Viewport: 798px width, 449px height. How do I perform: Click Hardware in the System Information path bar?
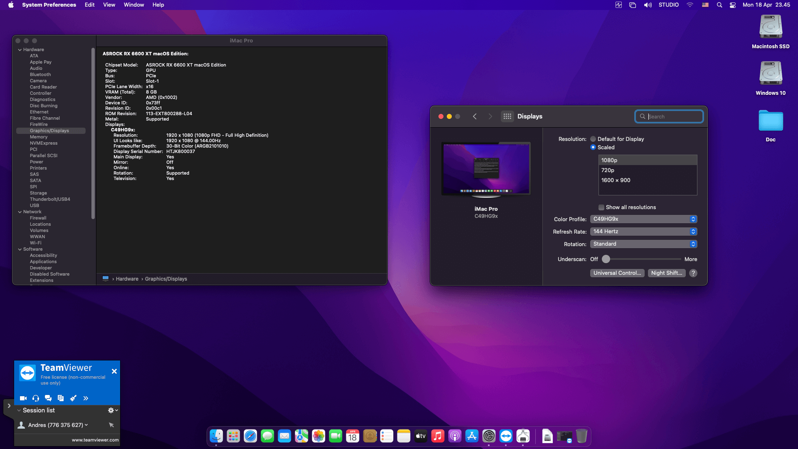pos(127,279)
